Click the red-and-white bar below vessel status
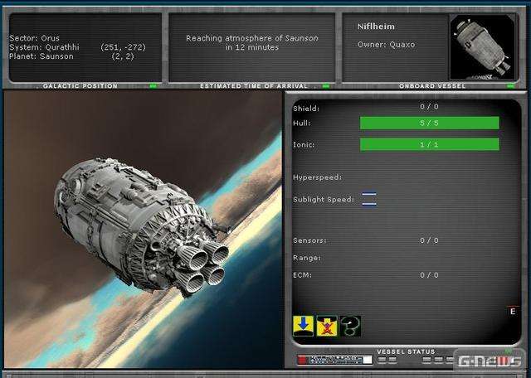This screenshot has width=531, height=378. coord(334,360)
